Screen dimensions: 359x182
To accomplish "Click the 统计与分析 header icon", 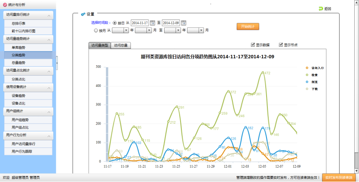I will [5, 4].
